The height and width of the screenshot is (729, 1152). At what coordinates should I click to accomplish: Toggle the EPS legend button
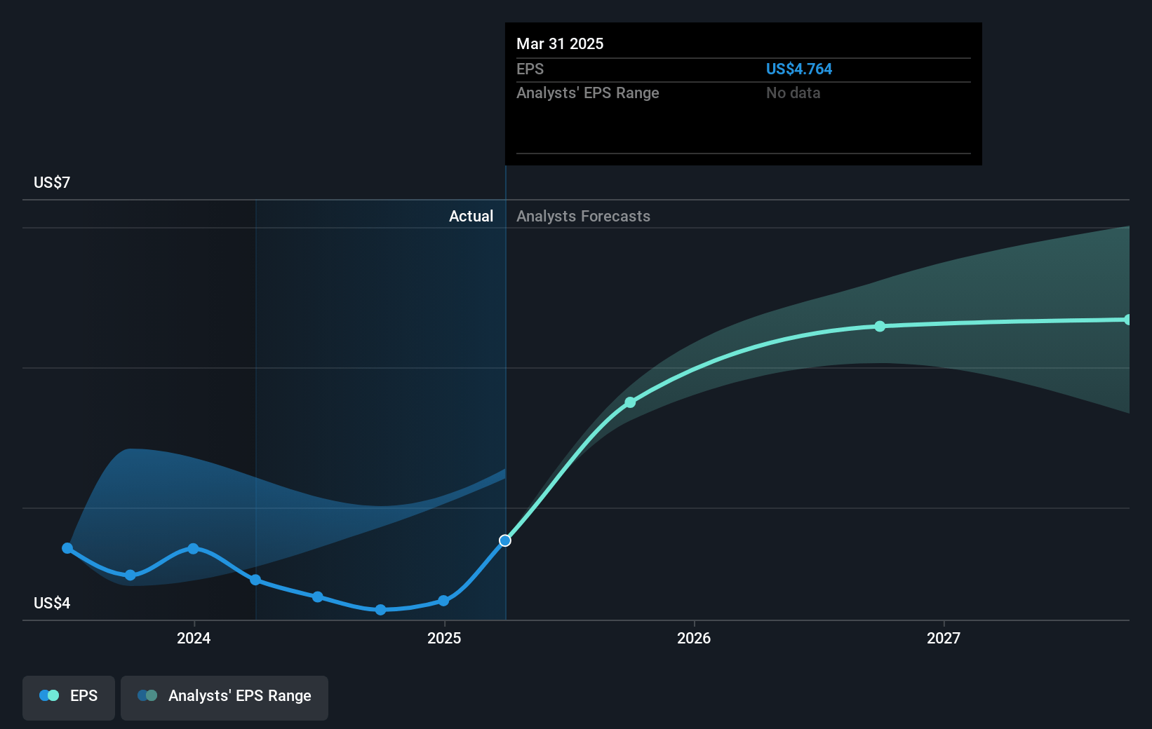coord(69,697)
